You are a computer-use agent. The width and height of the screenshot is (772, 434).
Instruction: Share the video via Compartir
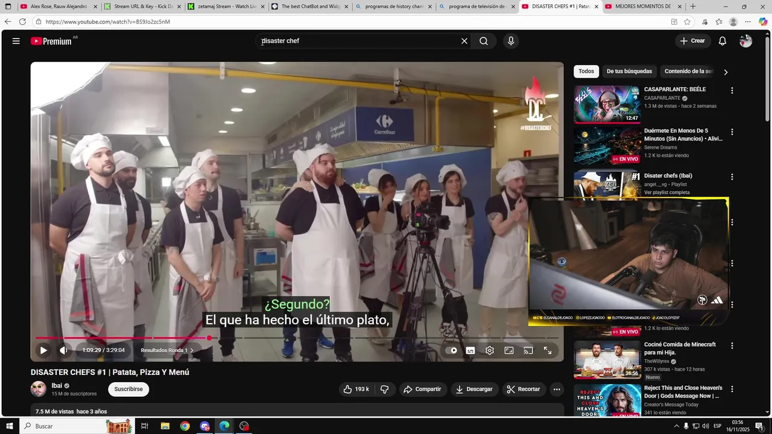point(422,389)
